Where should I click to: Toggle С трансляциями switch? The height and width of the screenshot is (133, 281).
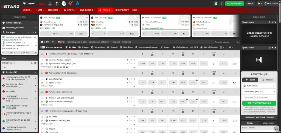[x=43, y=47]
